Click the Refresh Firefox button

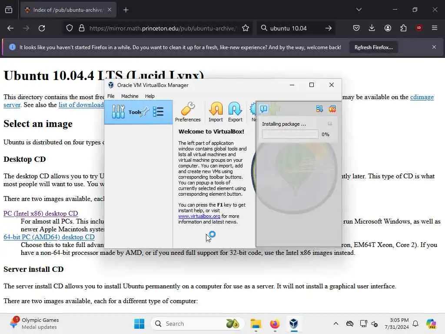pyautogui.click(x=373, y=47)
